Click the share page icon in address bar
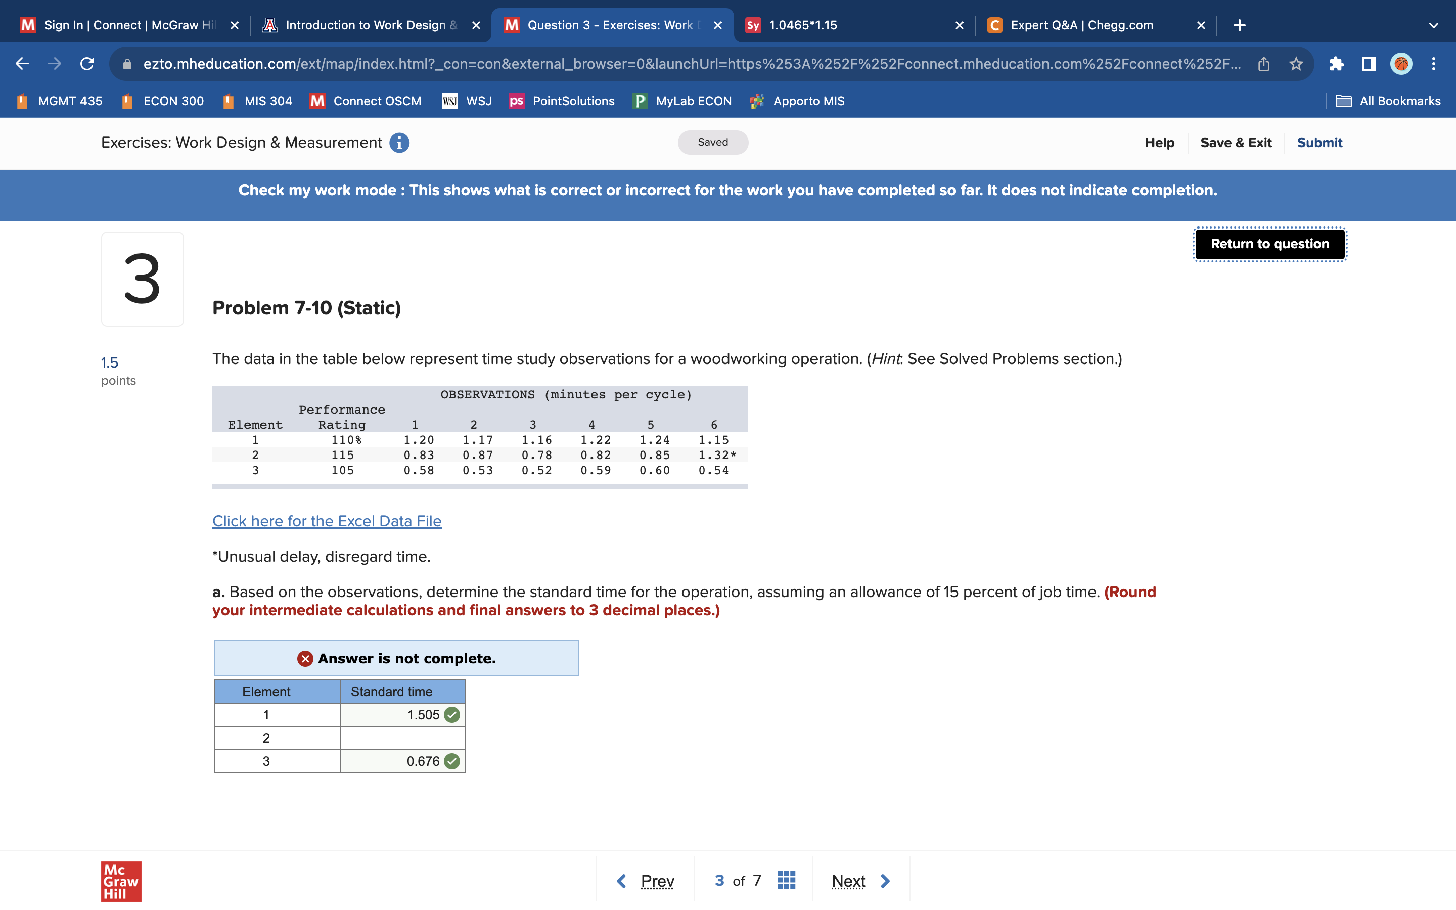The height and width of the screenshot is (910, 1456). tap(1263, 64)
